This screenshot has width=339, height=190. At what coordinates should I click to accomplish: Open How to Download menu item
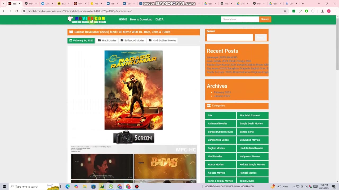point(141,20)
